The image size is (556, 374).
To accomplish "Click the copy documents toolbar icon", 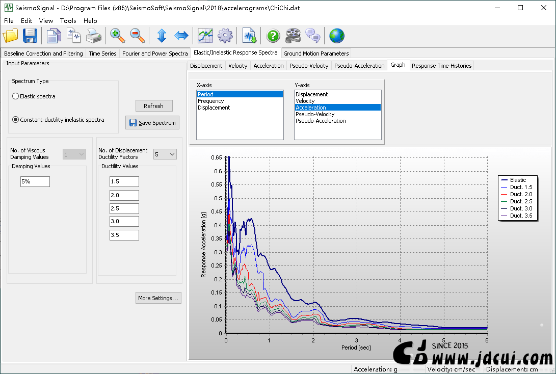I will pos(54,36).
